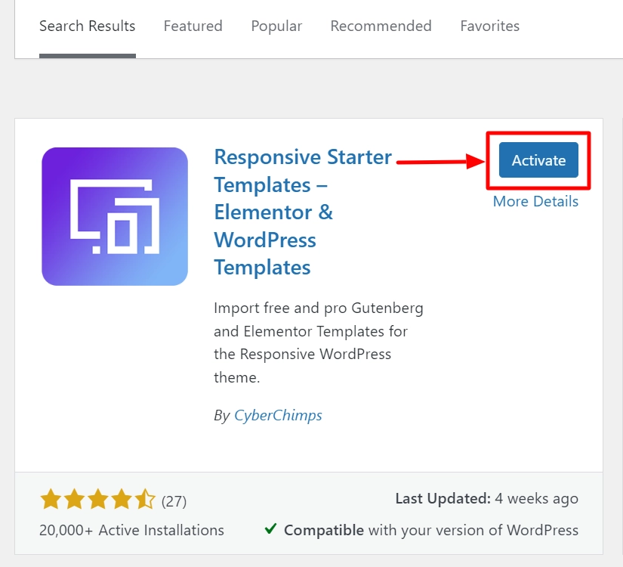Click the Responsive Starter Templates plugin icon

115,216
